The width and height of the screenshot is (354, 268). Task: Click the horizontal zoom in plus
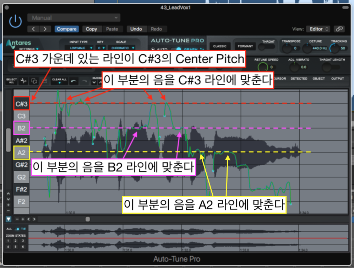[x=23, y=219]
